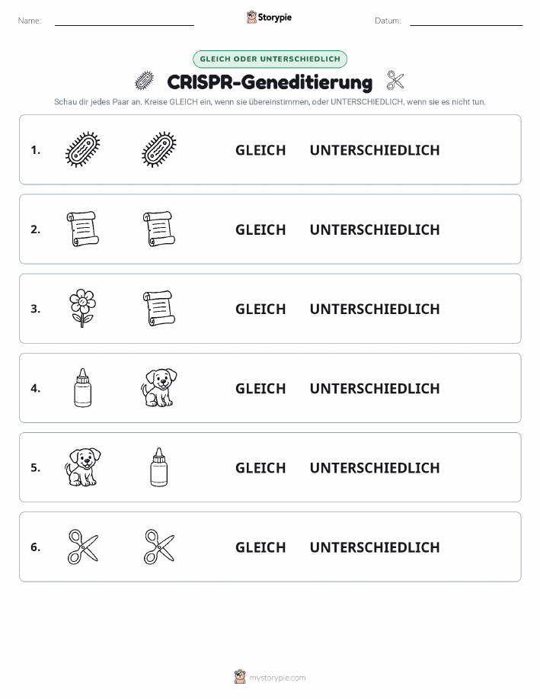Select the puppy icon in row 4
The image size is (540, 699).
click(159, 387)
